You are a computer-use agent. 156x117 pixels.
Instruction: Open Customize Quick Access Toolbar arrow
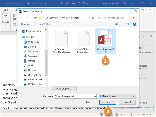[46, 3]
